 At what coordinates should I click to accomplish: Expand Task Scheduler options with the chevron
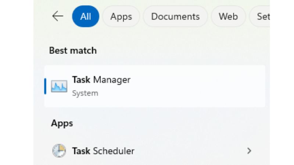249,151
